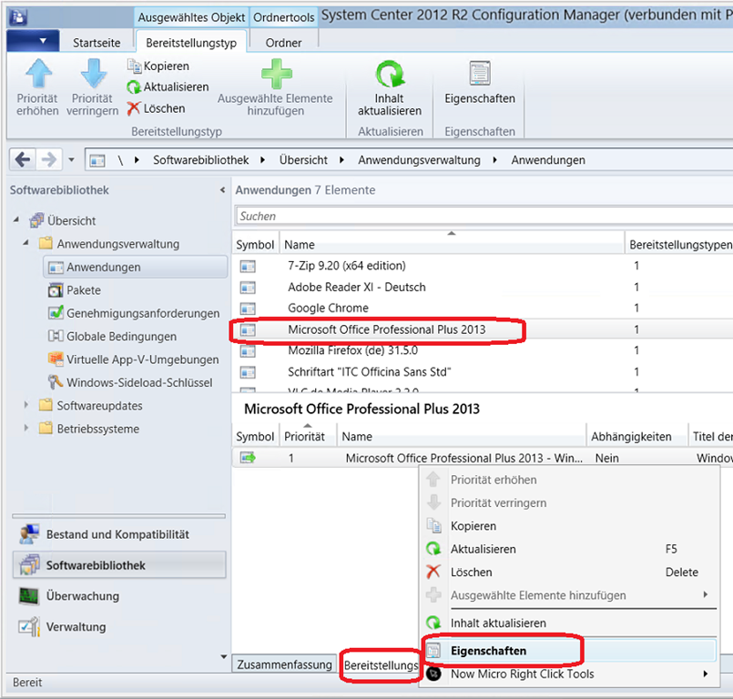Select the Mozilla Firefox (de) 31.5.0 row
This screenshot has height=699, width=733.
click(483, 351)
